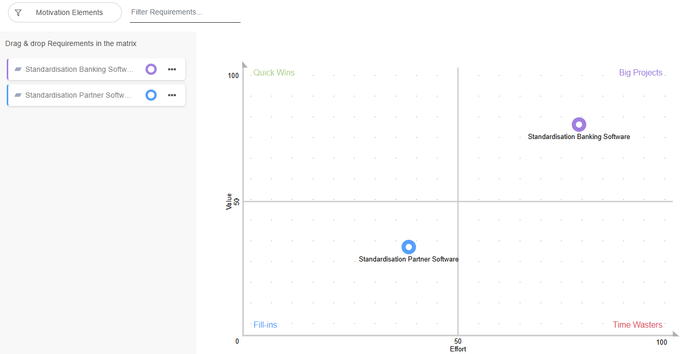Click blue circle on Partner Software card
The image size is (682, 354).
[151, 95]
